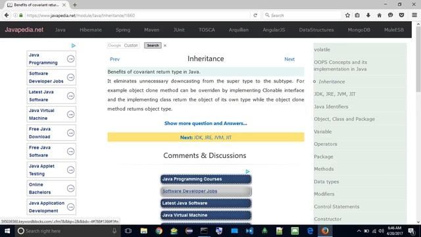The image size is (421, 237).
Task: Click AdChoices icon above Java Programming Courses
Action: coord(247,171)
